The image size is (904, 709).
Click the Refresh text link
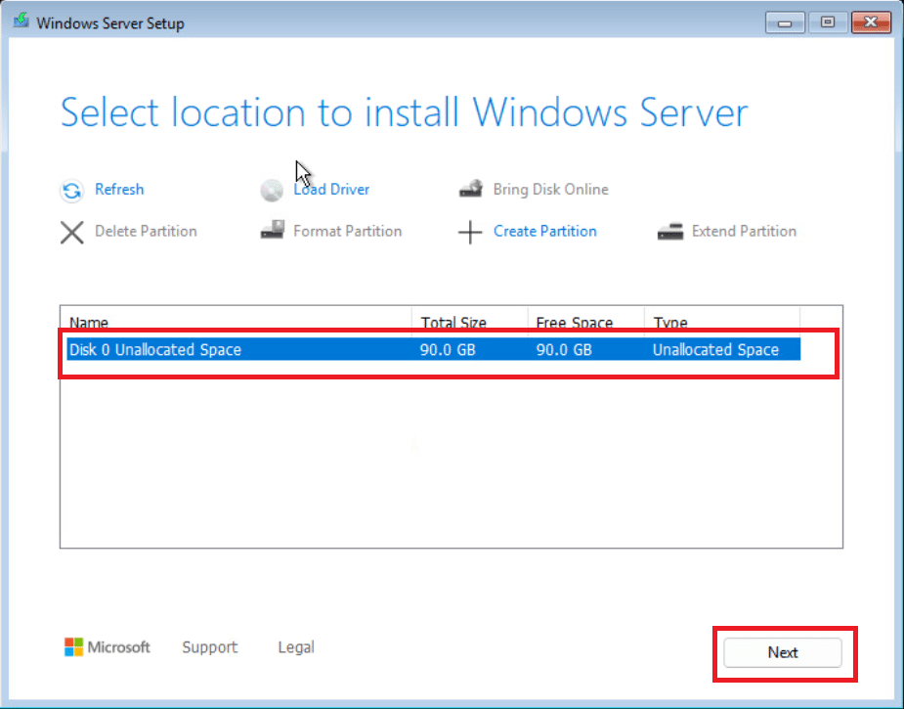(x=119, y=189)
